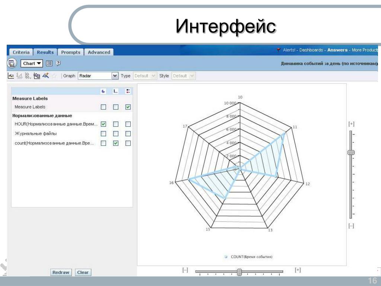381x286 pixels.
Task: Open the Chart view dropdown
Action: coord(32,63)
